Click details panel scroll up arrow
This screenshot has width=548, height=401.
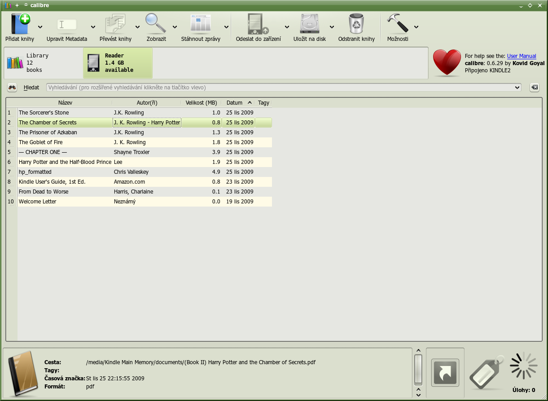point(418,351)
